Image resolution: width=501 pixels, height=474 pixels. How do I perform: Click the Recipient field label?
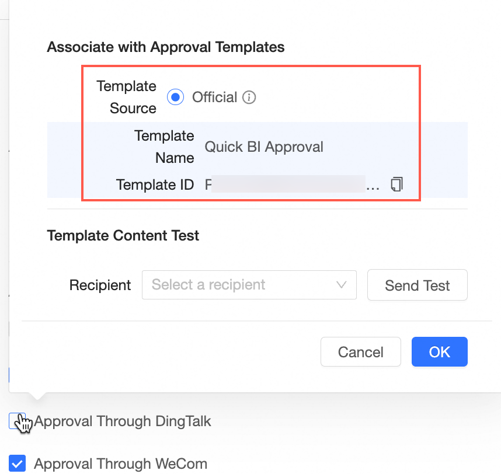[x=100, y=285]
